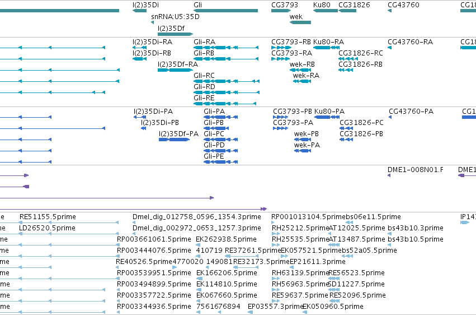476x315 pixels.
Task: Select the wek gene bar
Action: [300, 22]
